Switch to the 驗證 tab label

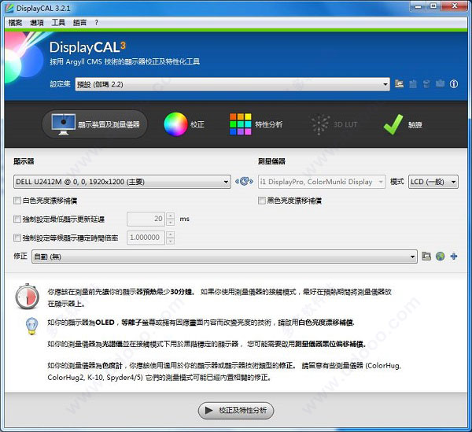(415, 124)
